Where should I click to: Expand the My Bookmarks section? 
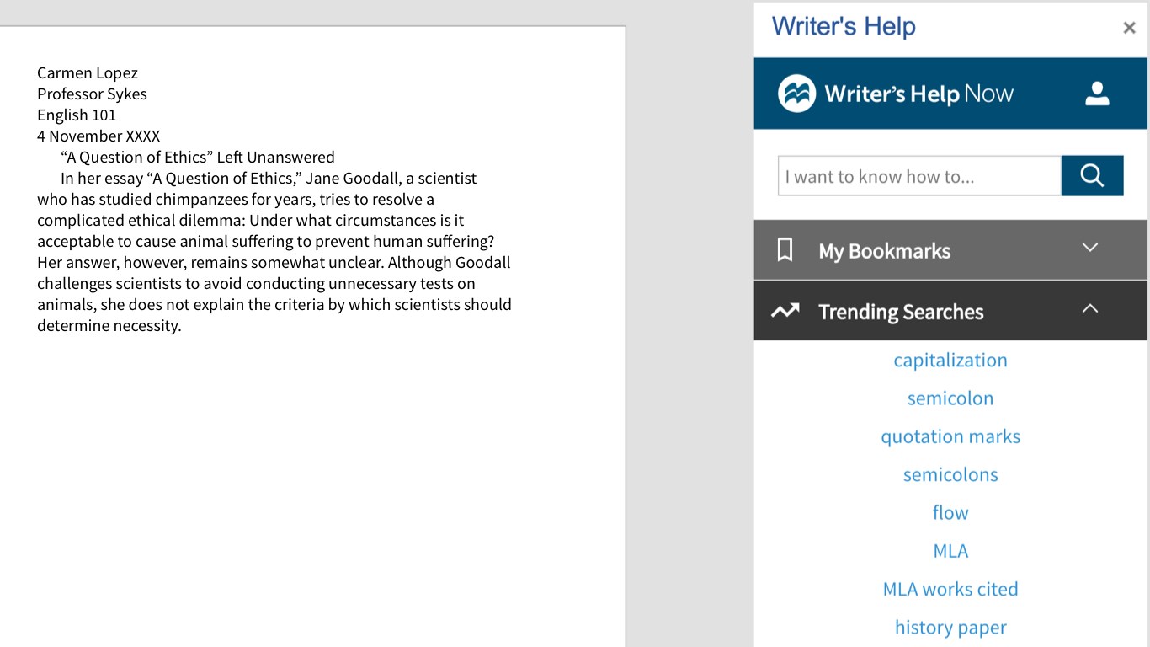click(1089, 248)
